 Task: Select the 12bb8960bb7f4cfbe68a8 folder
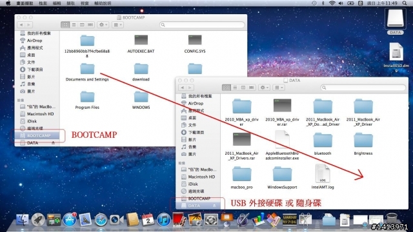click(x=87, y=46)
